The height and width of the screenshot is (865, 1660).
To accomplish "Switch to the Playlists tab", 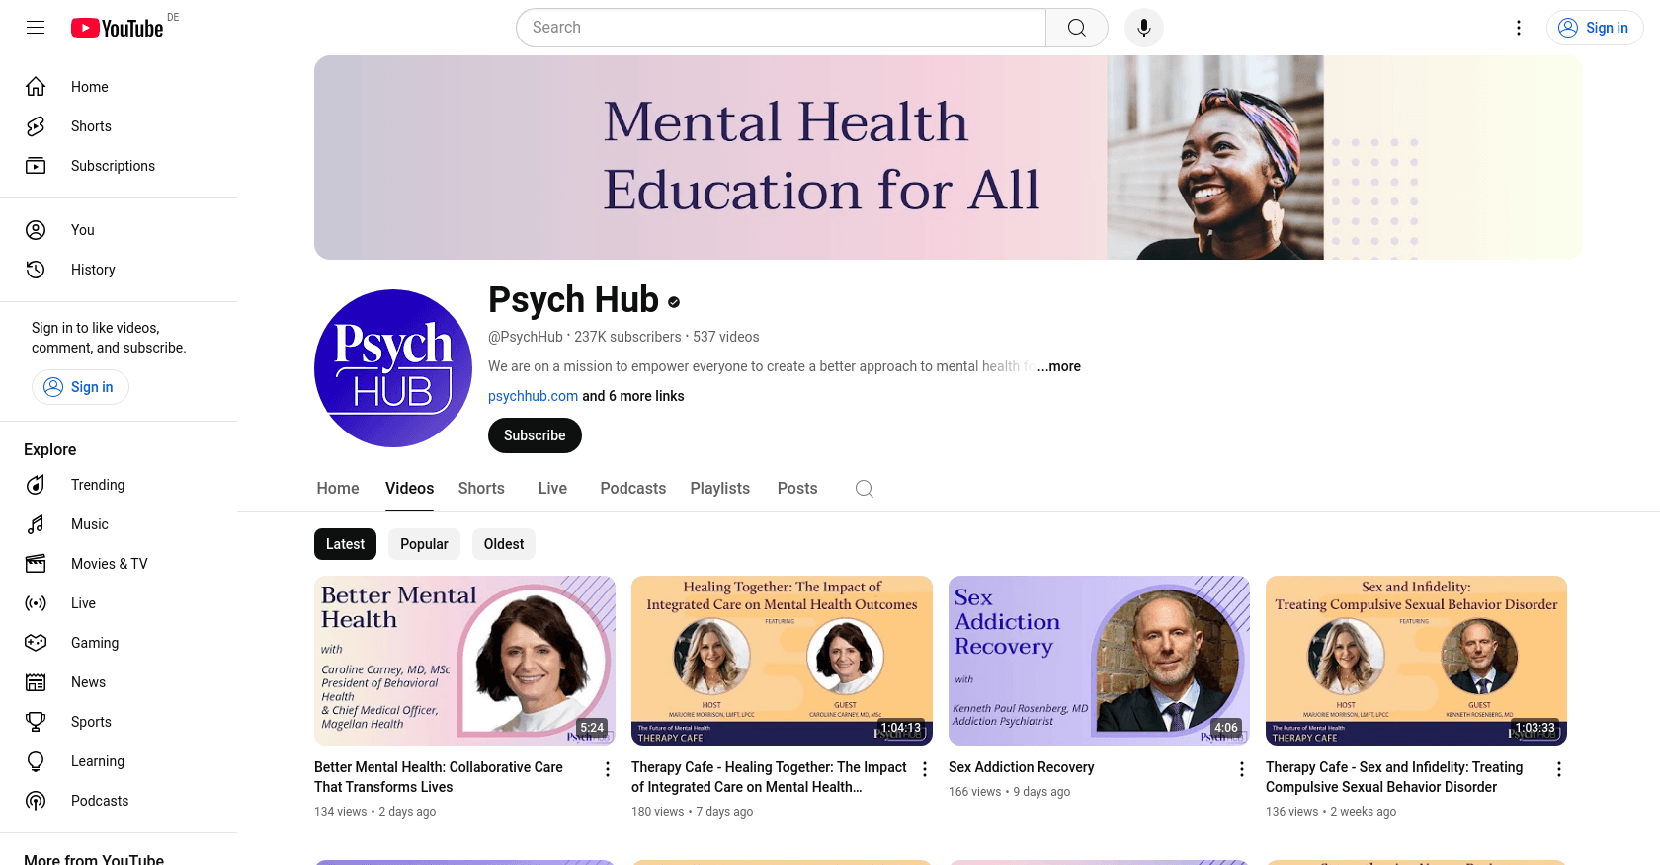I will [x=719, y=489].
